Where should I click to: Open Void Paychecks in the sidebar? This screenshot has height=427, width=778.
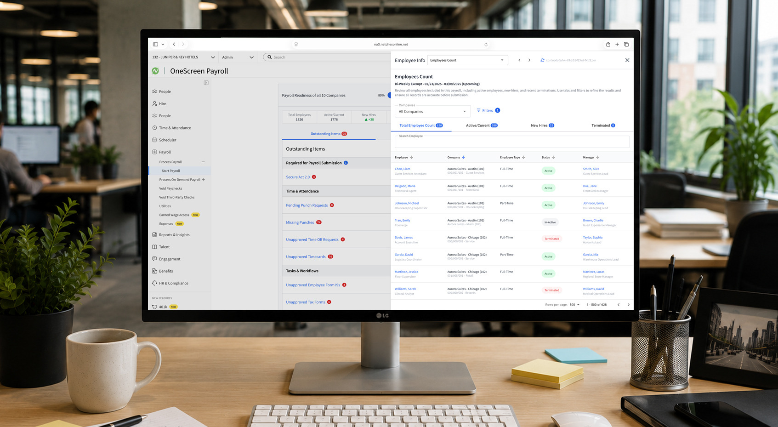(170, 188)
